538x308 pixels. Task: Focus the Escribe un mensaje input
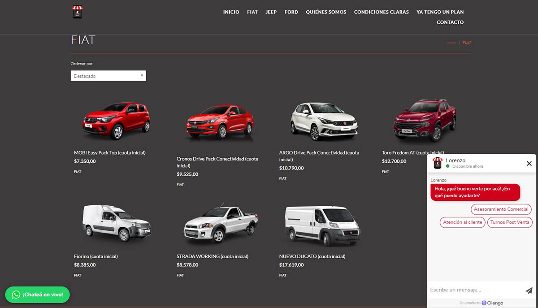pyautogui.click(x=474, y=290)
